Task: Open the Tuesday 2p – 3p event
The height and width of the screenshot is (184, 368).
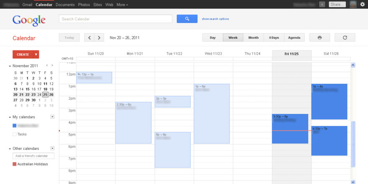Action: (x=172, y=102)
